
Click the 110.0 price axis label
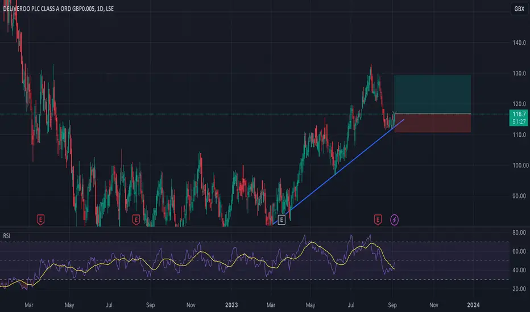point(519,134)
